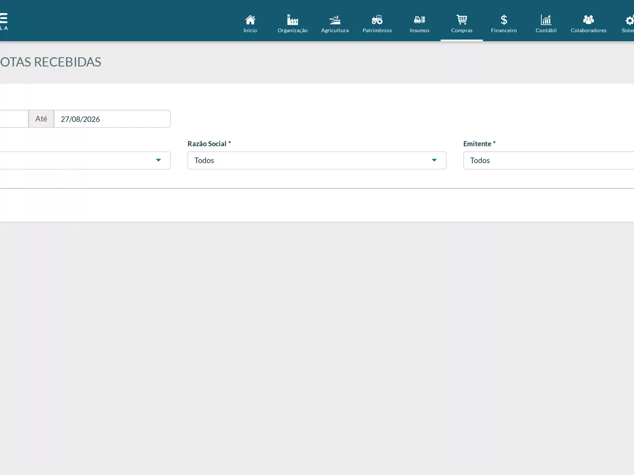Click the "Razão Social *" field label
The height and width of the screenshot is (475, 634).
tap(209, 144)
